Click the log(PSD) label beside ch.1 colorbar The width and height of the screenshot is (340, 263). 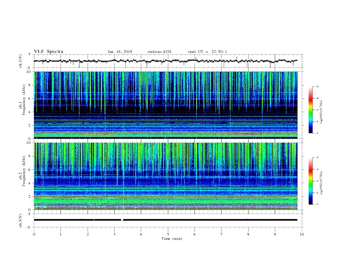tap(322, 112)
